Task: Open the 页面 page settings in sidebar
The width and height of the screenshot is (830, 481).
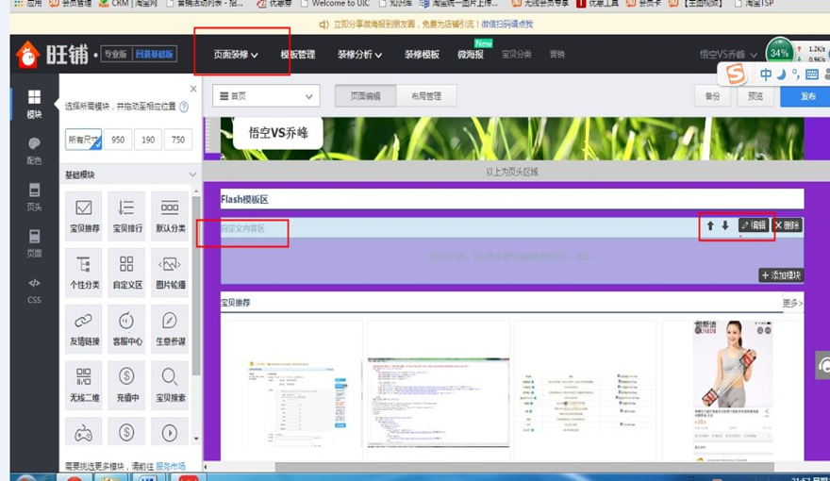Action: coord(34,243)
